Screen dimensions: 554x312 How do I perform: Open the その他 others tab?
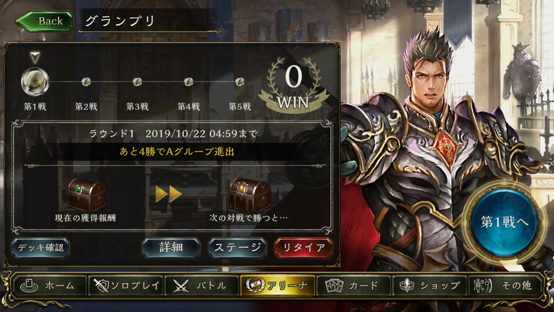click(x=505, y=285)
